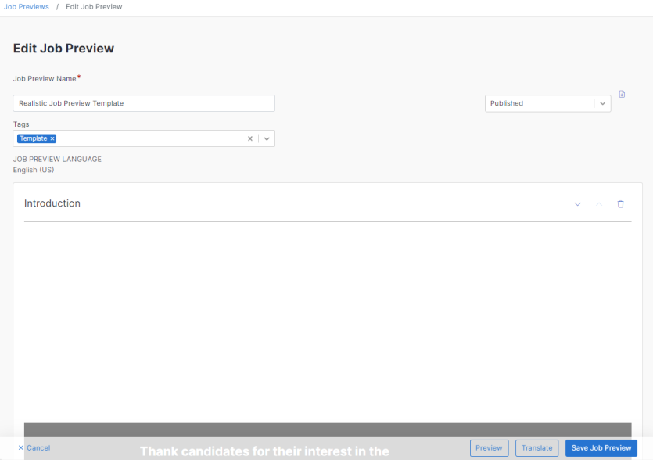The width and height of the screenshot is (653, 460).
Task: Delete the Introduction section with the trash icon
Action: pos(621,204)
